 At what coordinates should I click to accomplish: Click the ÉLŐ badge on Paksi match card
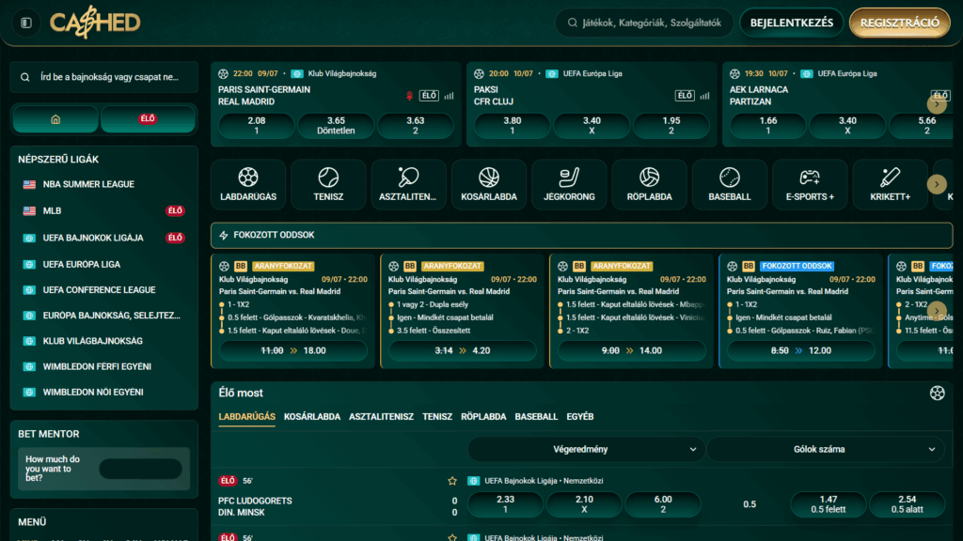(x=685, y=96)
